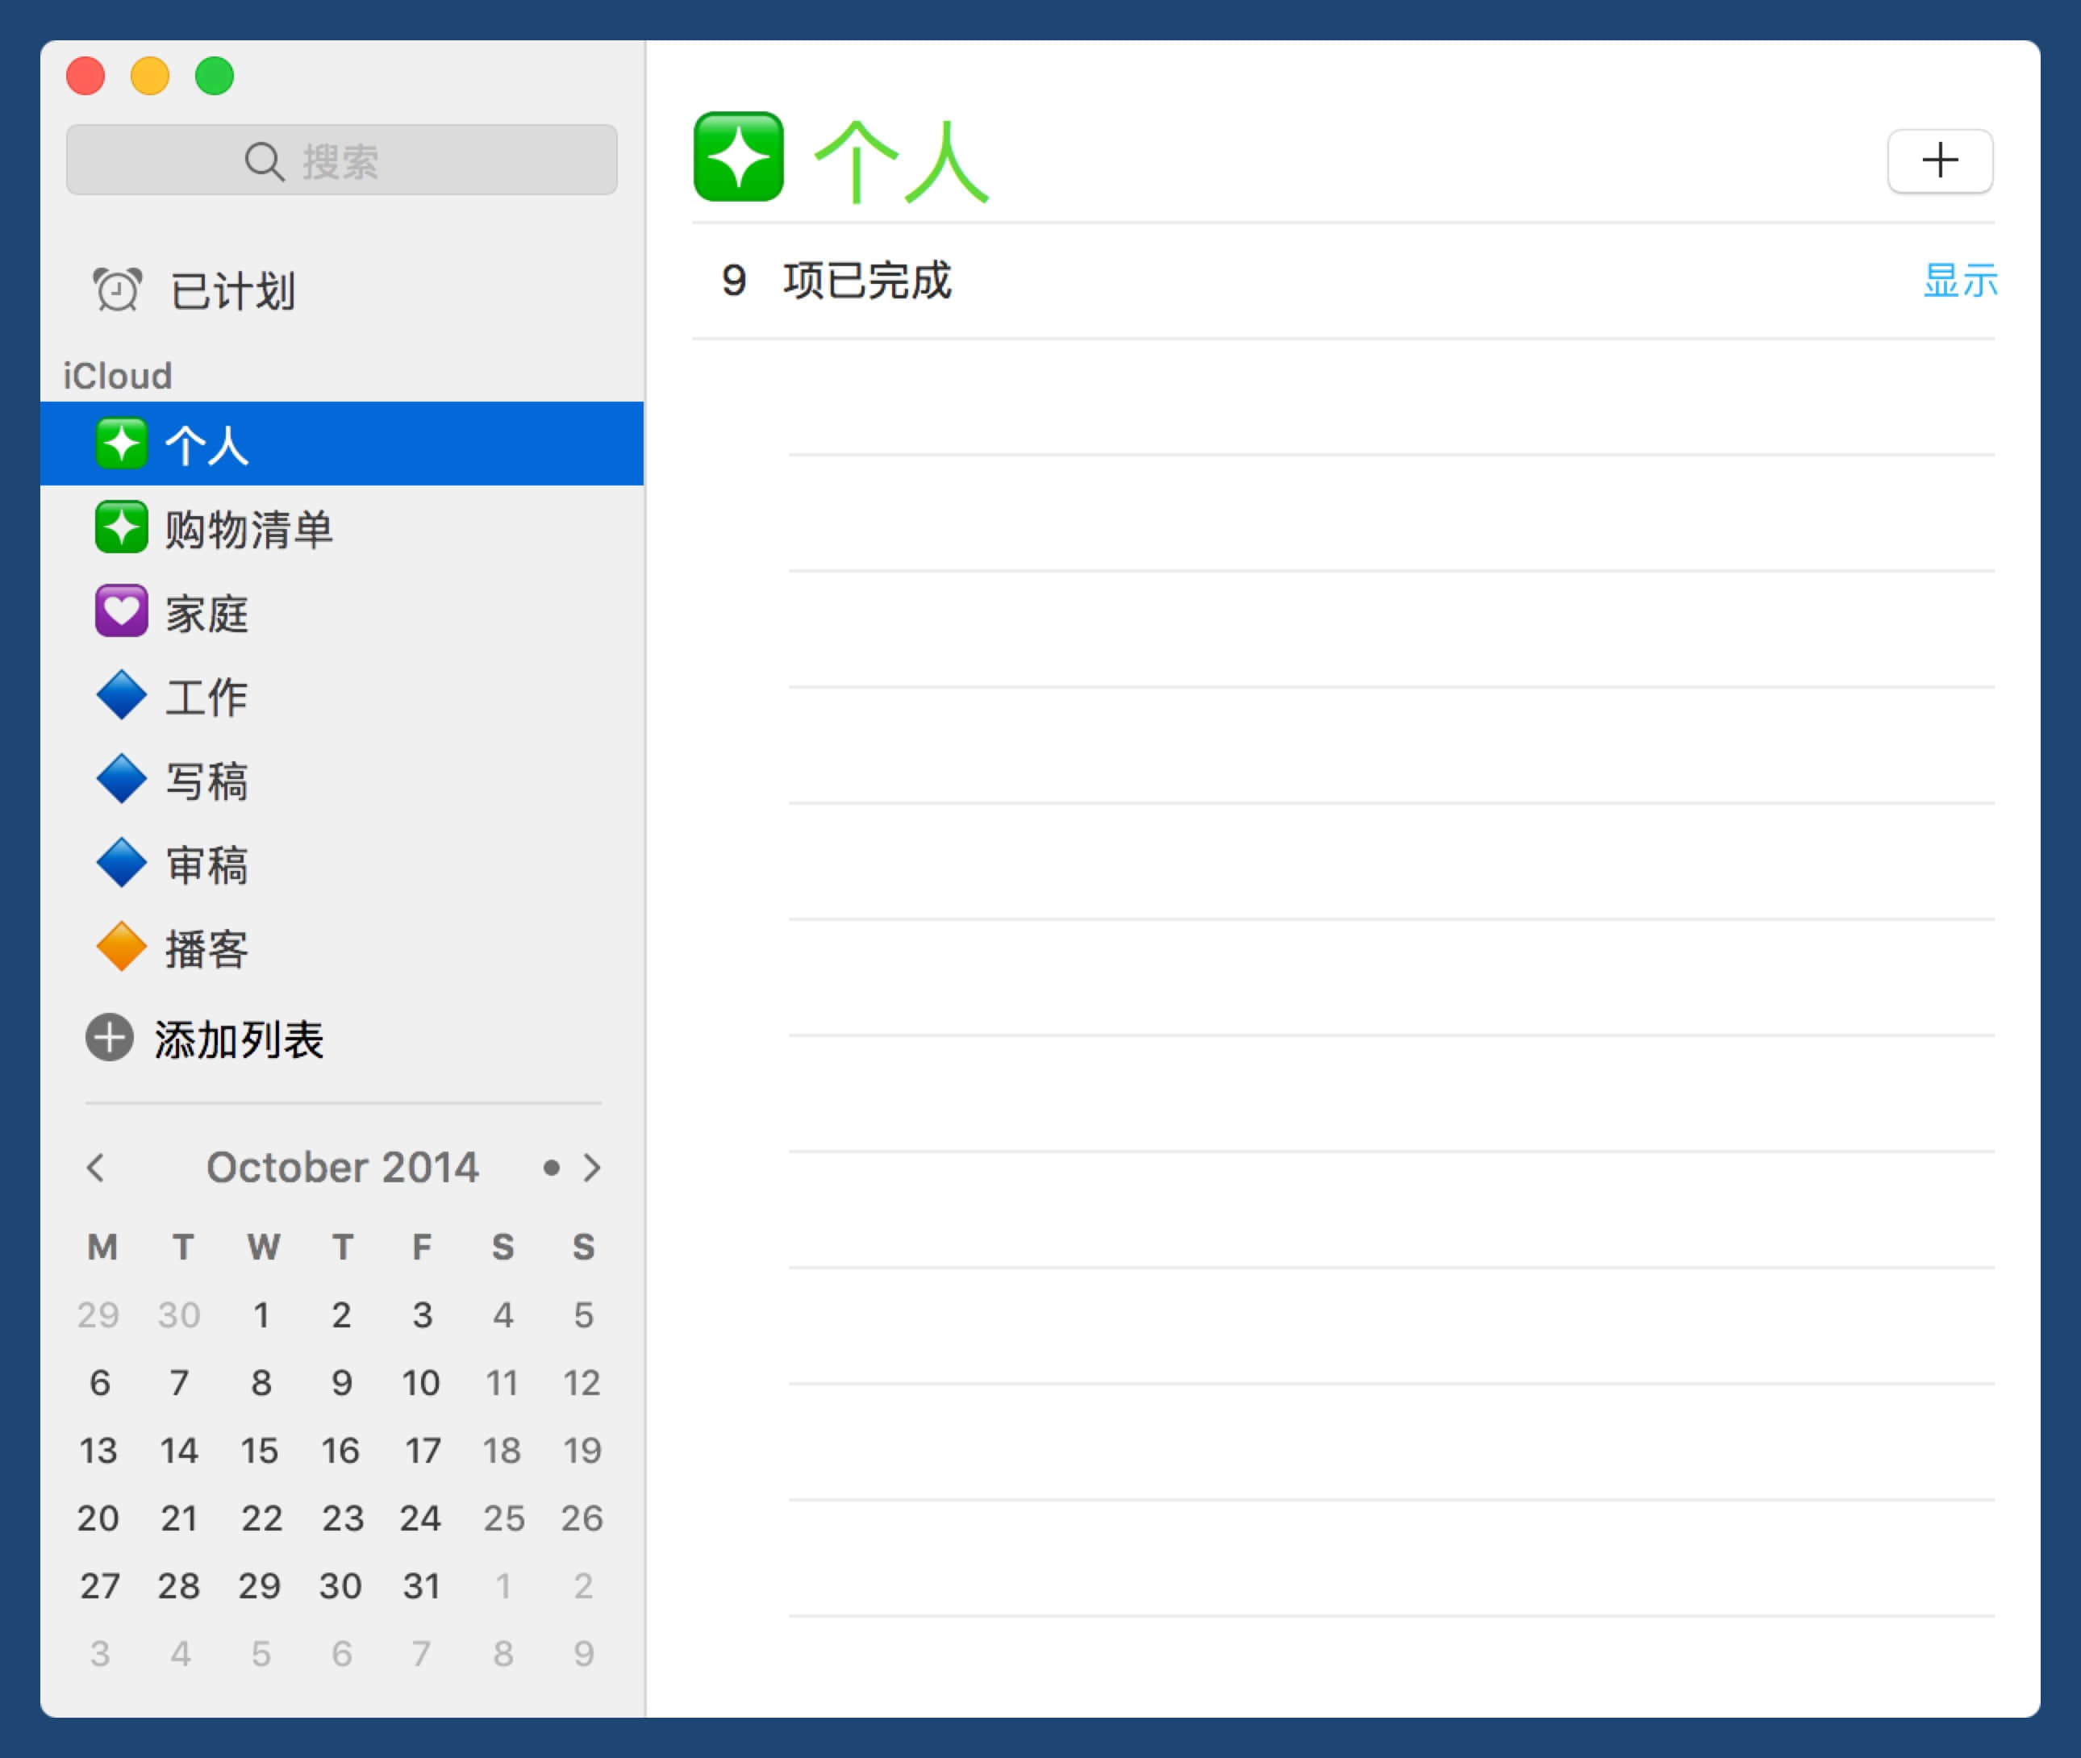Screen dimensions: 2081x1758
Task: Go to previous month in the mini calendar
Action: 96,1167
